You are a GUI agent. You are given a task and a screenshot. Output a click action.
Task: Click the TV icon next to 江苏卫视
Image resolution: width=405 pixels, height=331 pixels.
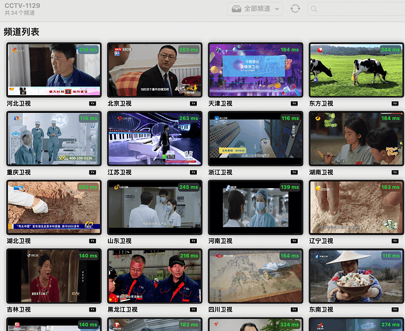193,172
